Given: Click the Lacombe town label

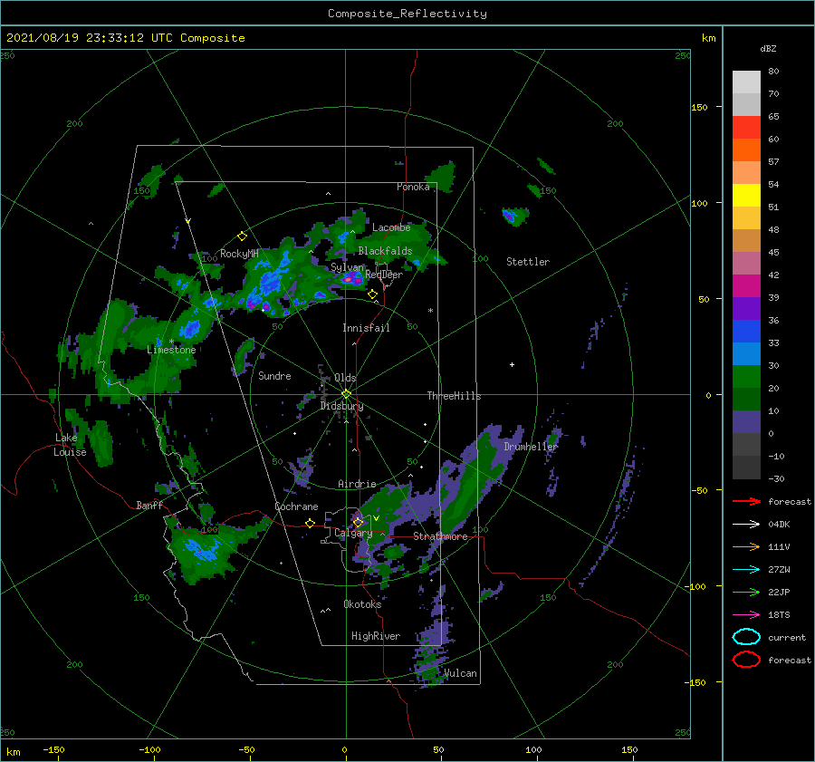Looking at the screenshot, I should point(391,227).
